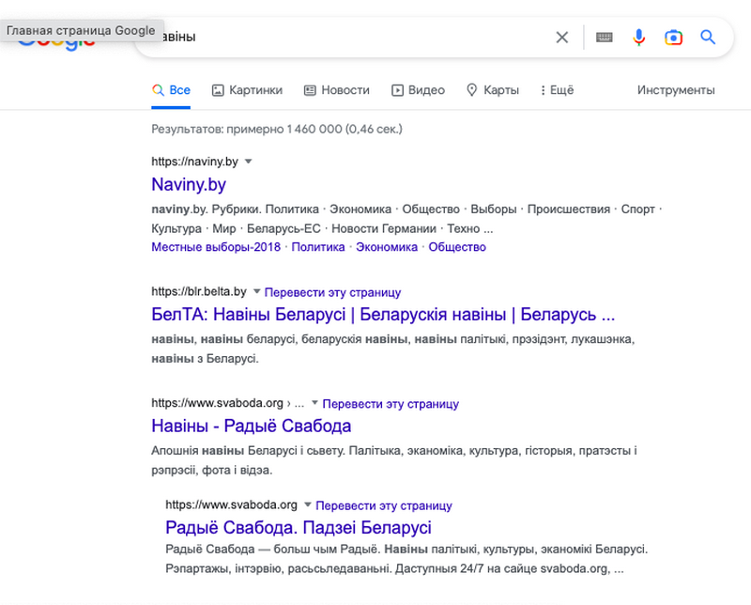Switch to the Новости tab

pyautogui.click(x=336, y=90)
